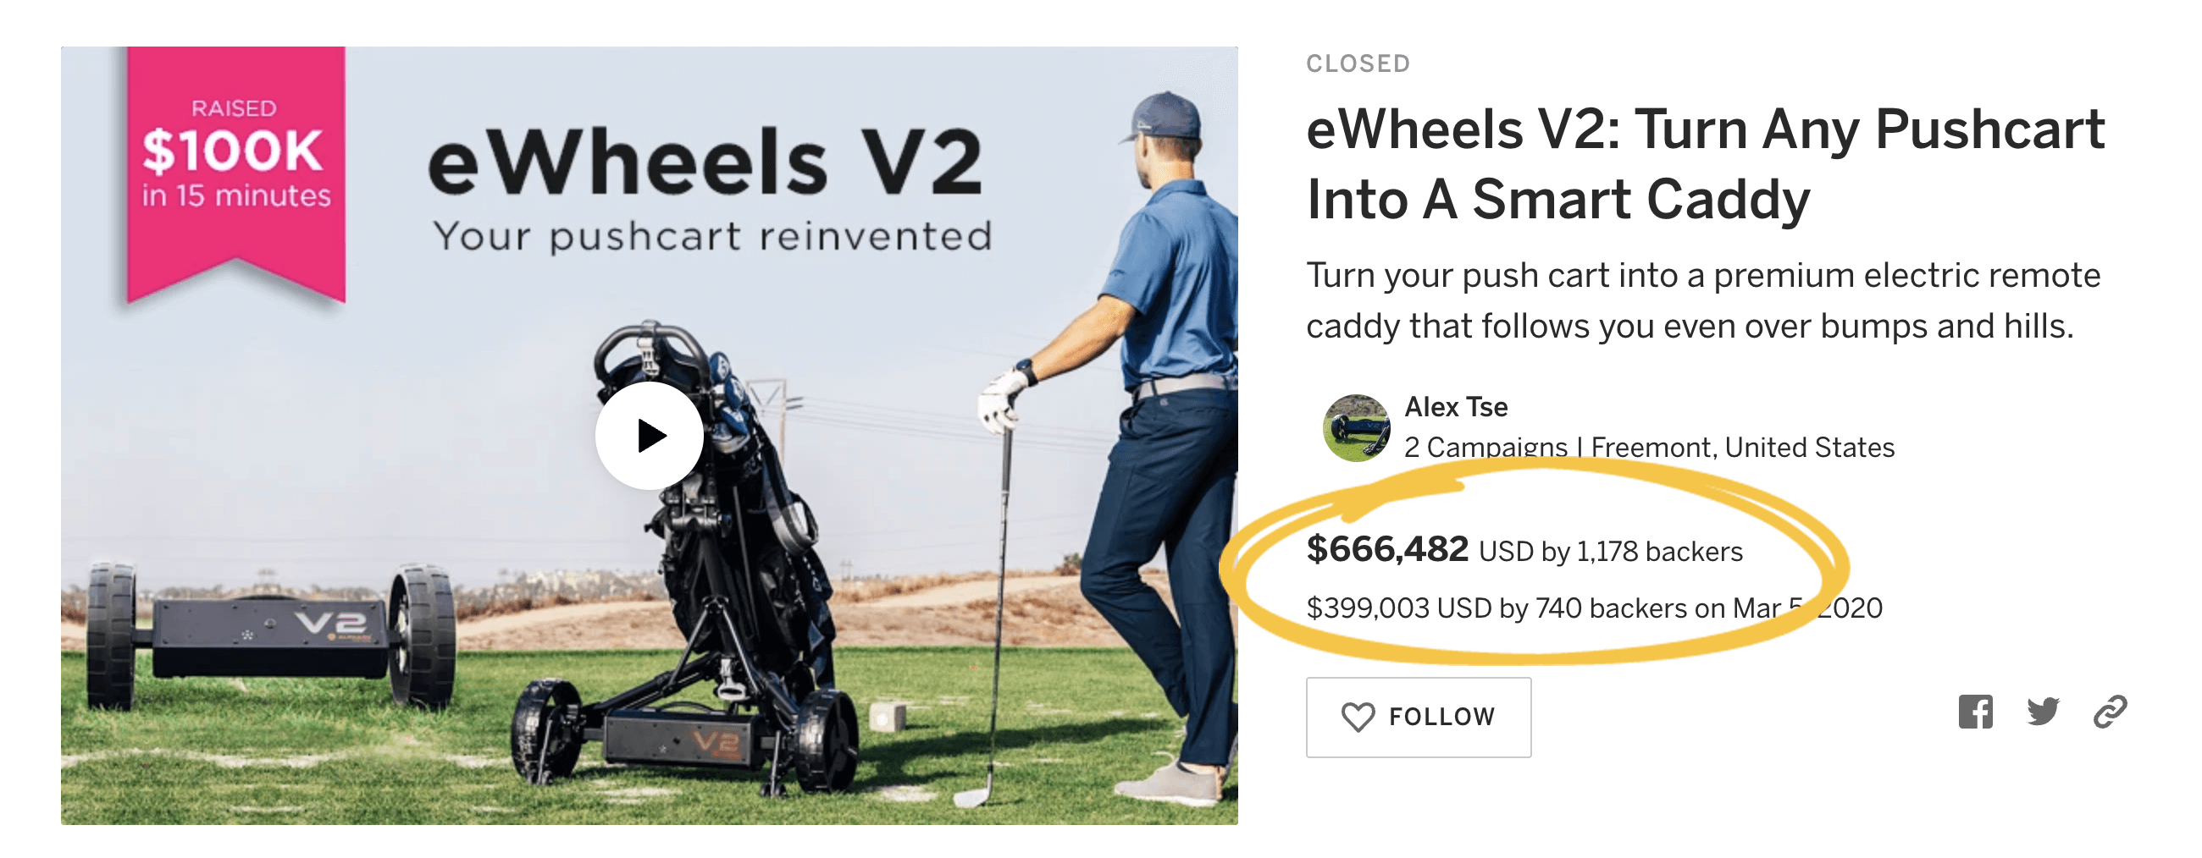Open Alex Tse's profile avatar
This screenshot has height=858, width=2202.
pos(1356,427)
